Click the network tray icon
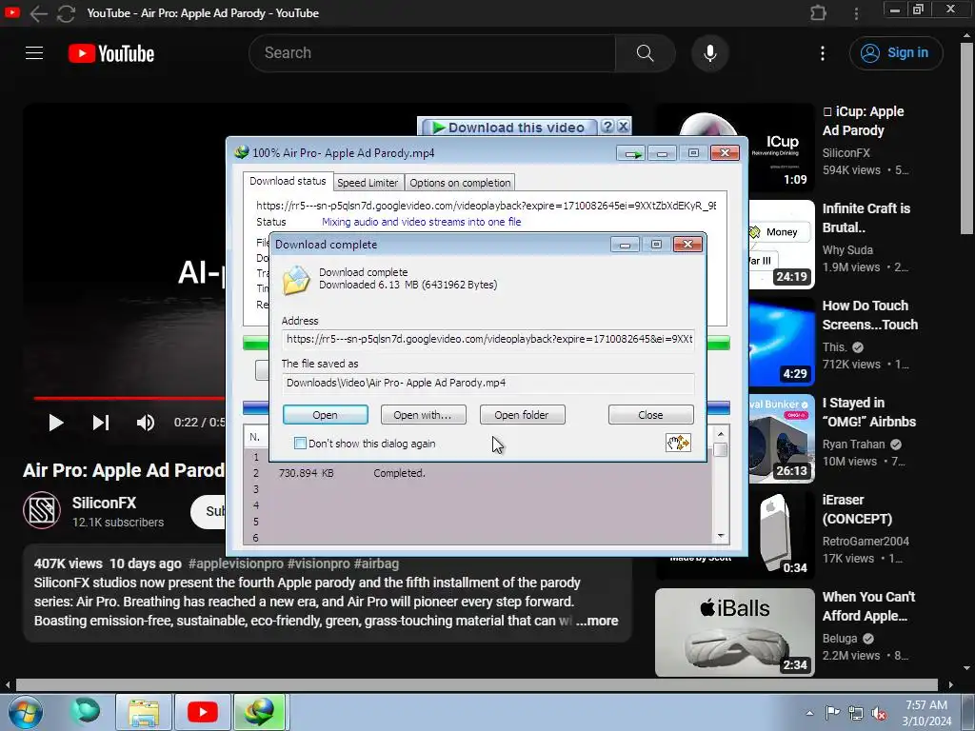The image size is (975, 731). point(856,713)
